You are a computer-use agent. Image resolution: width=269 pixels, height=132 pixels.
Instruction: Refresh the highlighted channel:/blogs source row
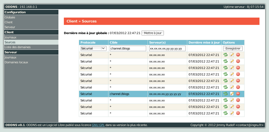[x=225, y=94]
